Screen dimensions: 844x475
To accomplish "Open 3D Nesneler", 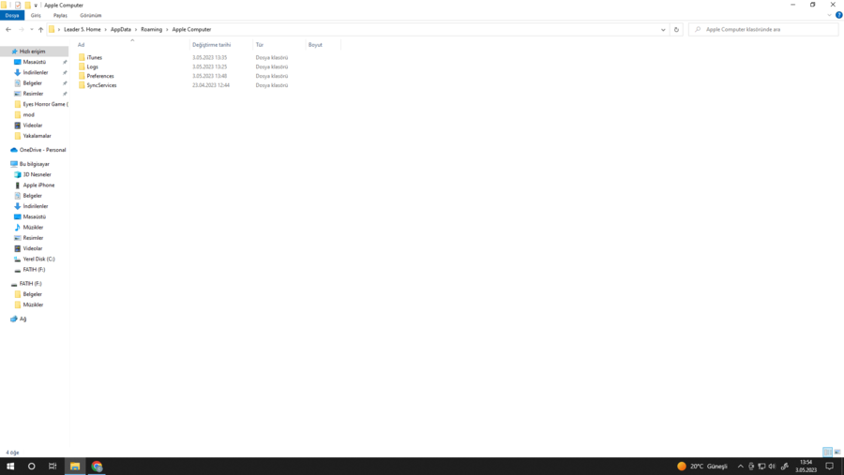I will pyautogui.click(x=37, y=174).
